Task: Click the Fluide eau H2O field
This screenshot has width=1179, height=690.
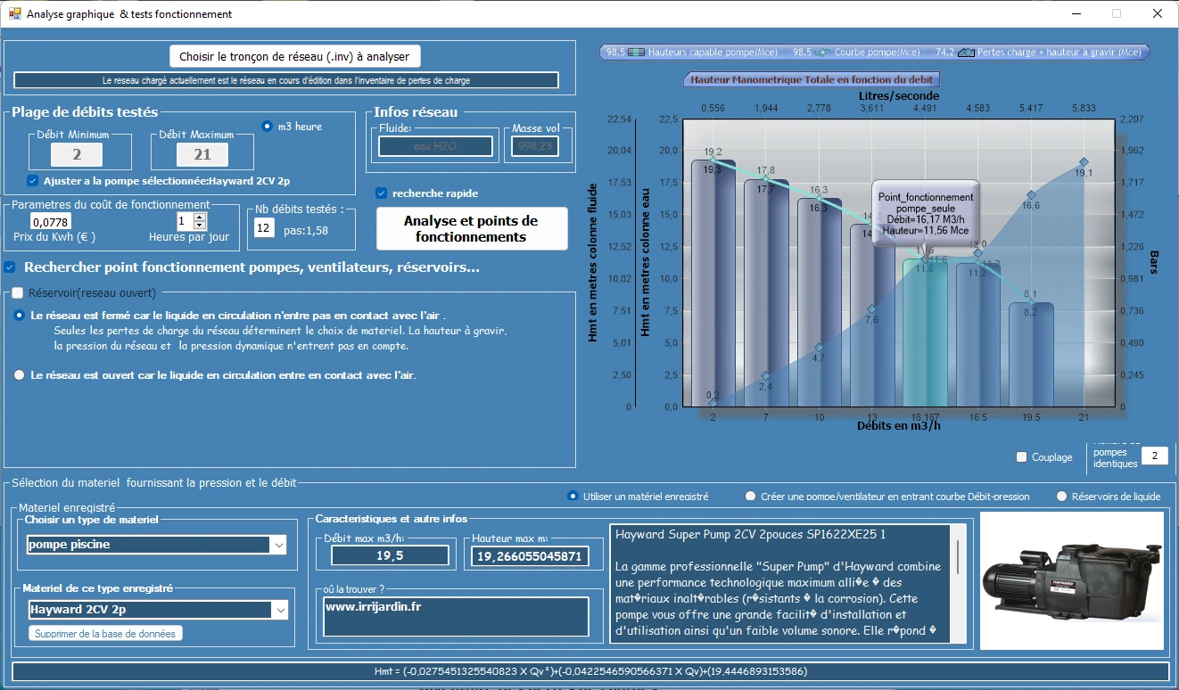Action: coord(435,145)
